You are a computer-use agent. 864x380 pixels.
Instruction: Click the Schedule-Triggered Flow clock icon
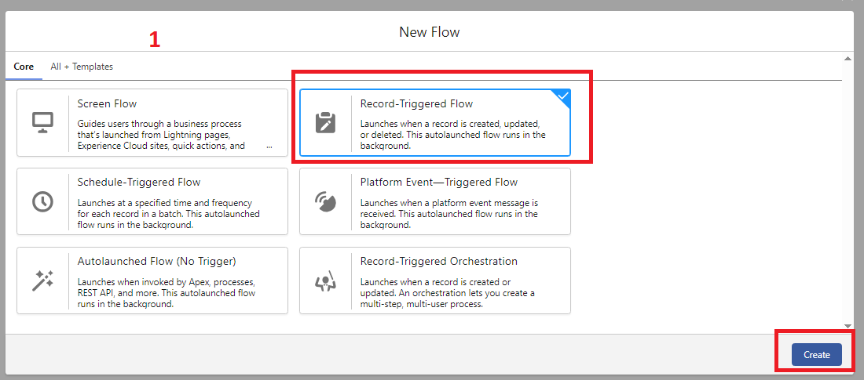point(42,201)
